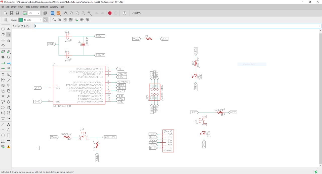The image size is (322, 174).
Task: Click the Save schematic floppy icon
Action: [x=12, y=13]
